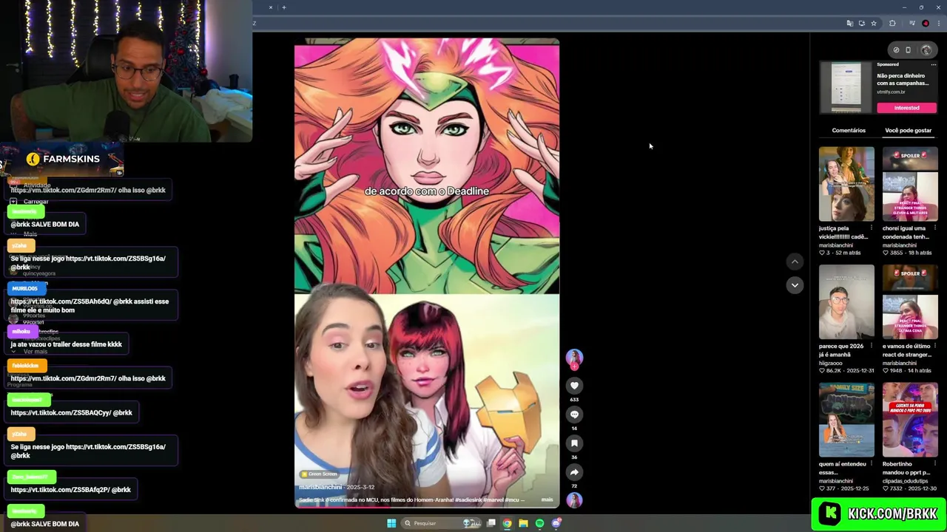This screenshot has height=532, width=947.
Task: Open 'e vamos de último react' video thumbnail
Action: [910, 302]
